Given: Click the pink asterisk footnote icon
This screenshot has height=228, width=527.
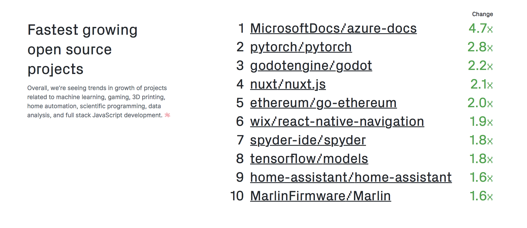Looking at the screenshot, I should pyautogui.click(x=167, y=115).
